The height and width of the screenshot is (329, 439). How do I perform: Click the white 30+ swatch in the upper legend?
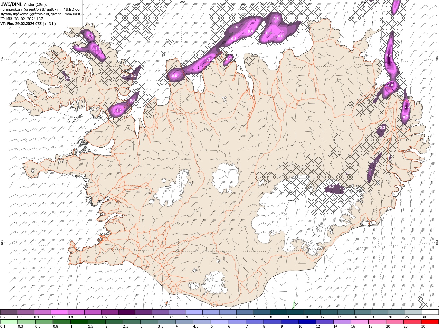click(x=430, y=312)
